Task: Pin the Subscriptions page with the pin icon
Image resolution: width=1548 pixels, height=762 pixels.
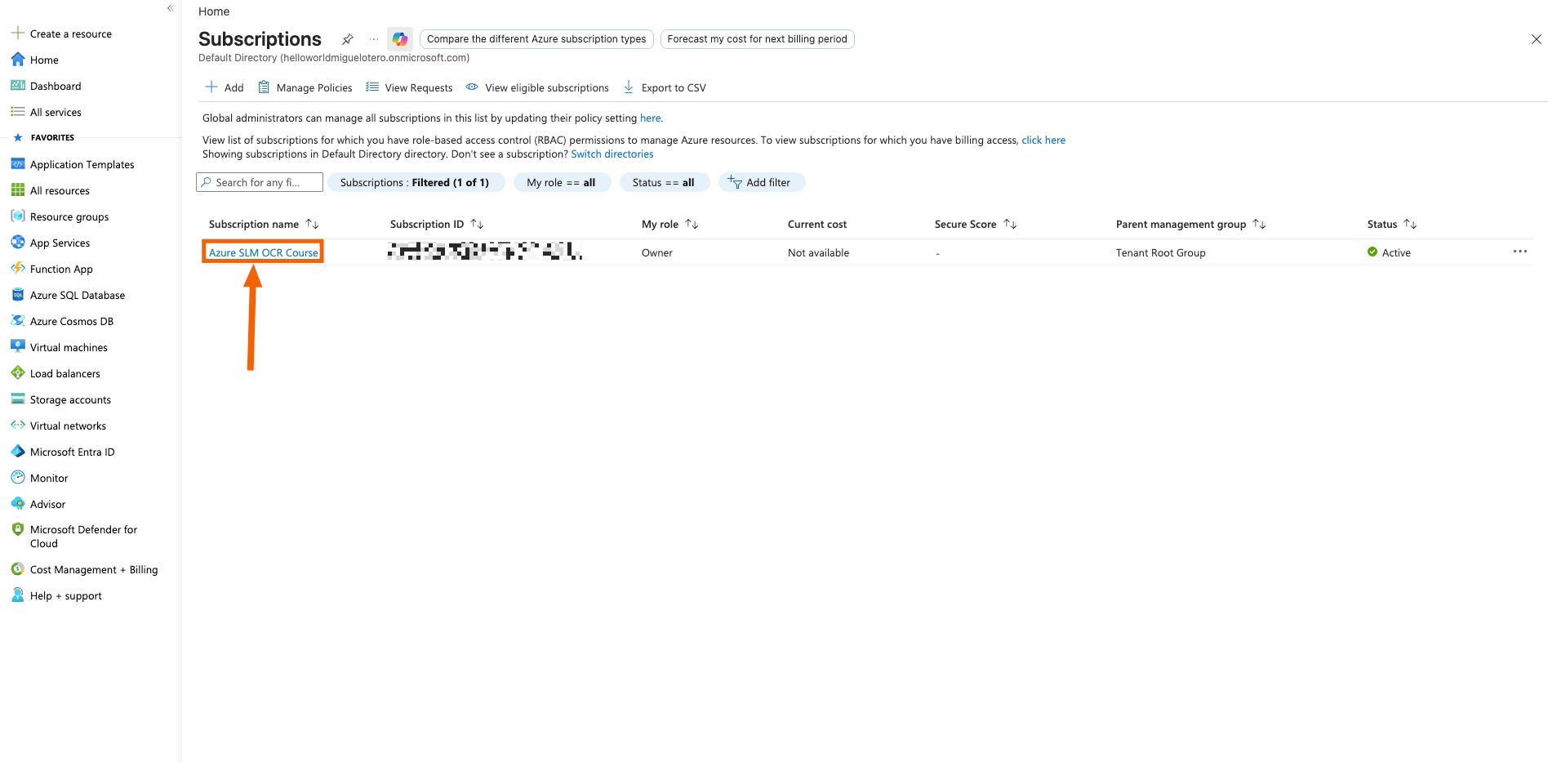Action: (x=347, y=39)
